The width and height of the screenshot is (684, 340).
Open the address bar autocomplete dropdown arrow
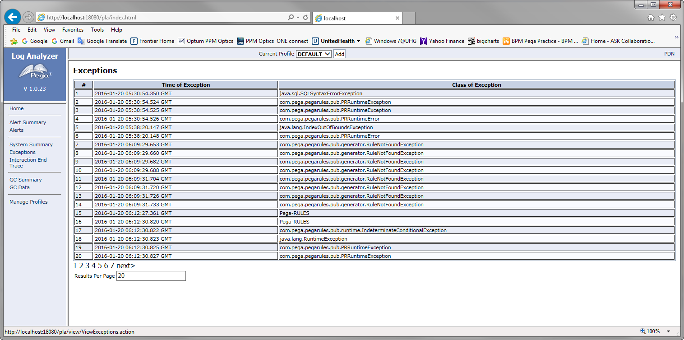(298, 18)
